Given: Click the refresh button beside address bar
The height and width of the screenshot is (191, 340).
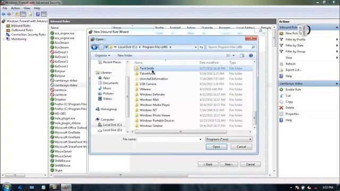Looking at the screenshot, I should click(x=201, y=47).
